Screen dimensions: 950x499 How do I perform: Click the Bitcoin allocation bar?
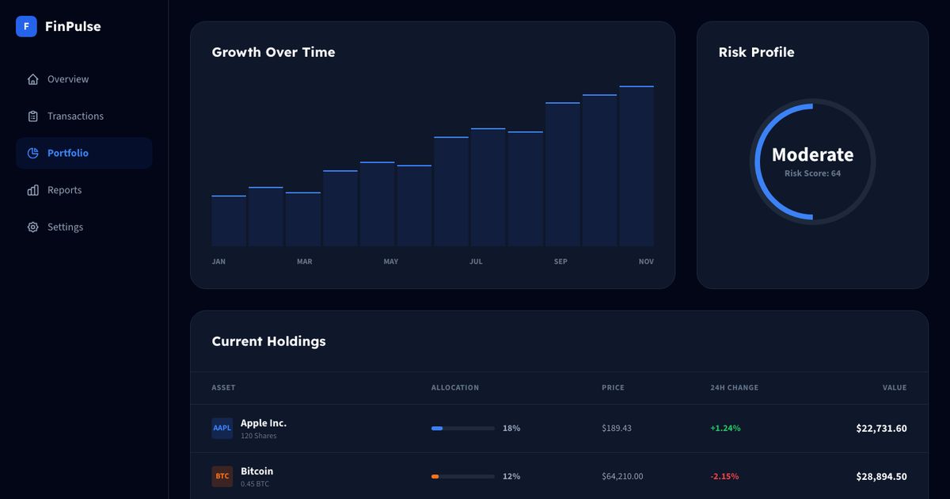[x=463, y=477]
